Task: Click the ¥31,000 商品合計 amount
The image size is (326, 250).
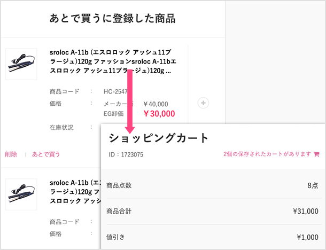Action: [x=306, y=211]
